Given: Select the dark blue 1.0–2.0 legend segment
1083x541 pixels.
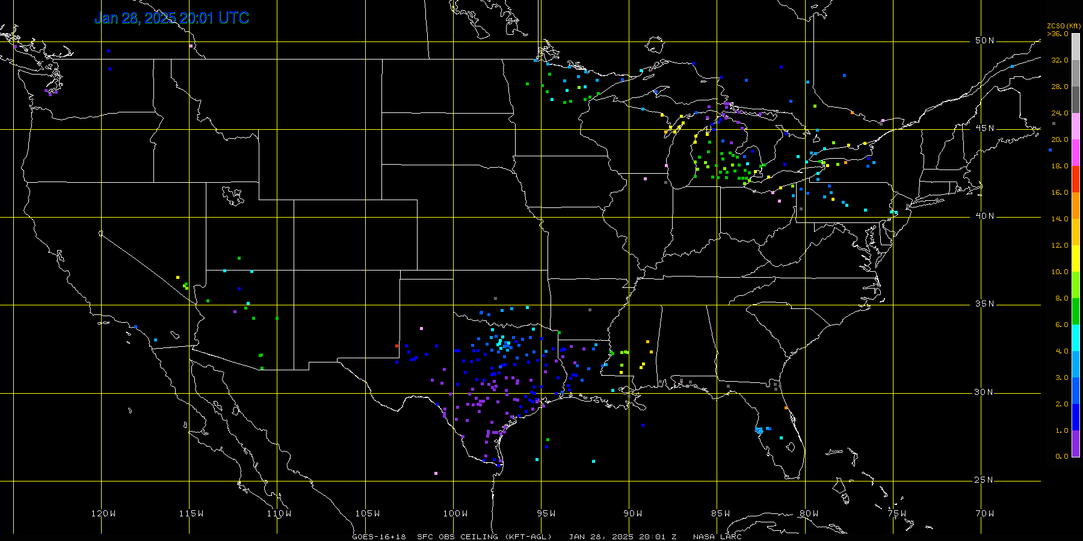Looking at the screenshot, I should 1076,417.
